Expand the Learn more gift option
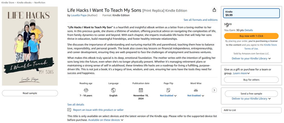284x123 pixels. click(241, 73)
